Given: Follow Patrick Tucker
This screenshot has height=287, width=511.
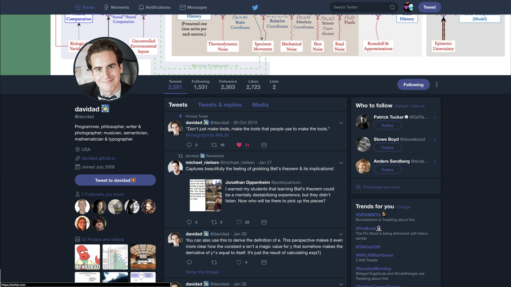Looking at the screenshot, I should pos(388,125).
